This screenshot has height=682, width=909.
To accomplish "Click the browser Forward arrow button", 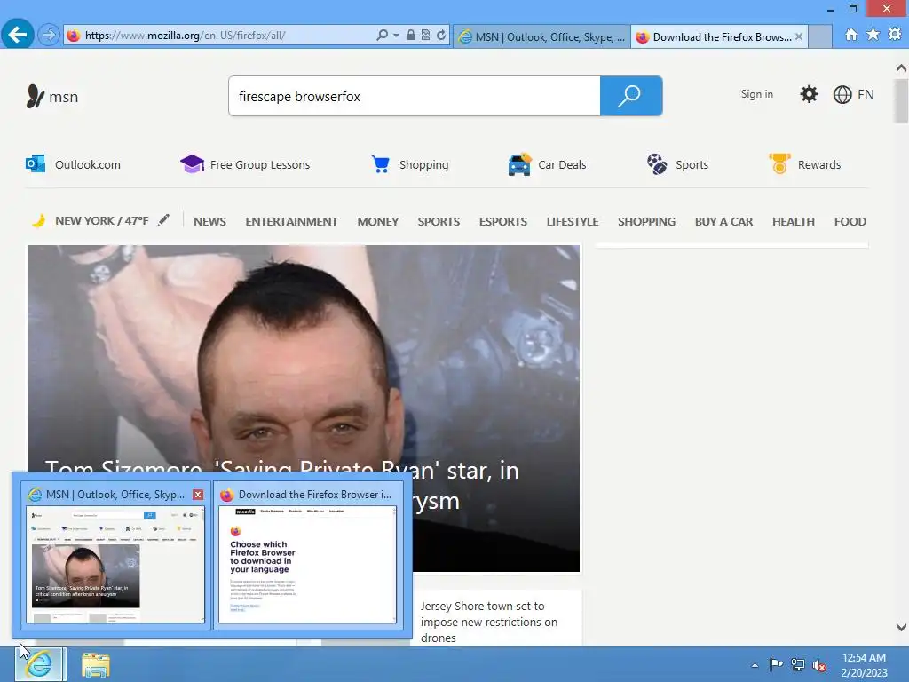I will click(x=49, y=36).
